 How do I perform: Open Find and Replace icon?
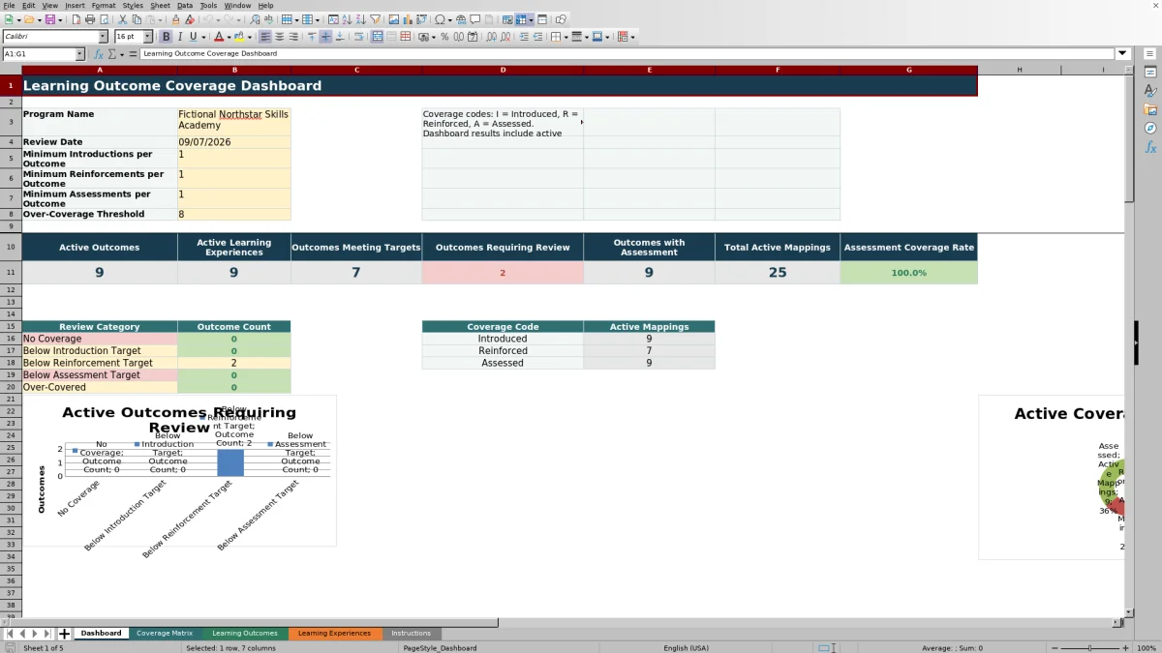[255, 19]
